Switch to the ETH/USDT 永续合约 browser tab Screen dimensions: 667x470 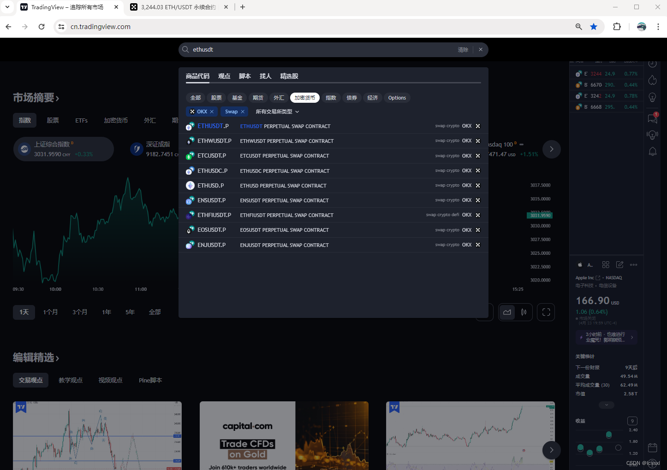pos(178,7)
